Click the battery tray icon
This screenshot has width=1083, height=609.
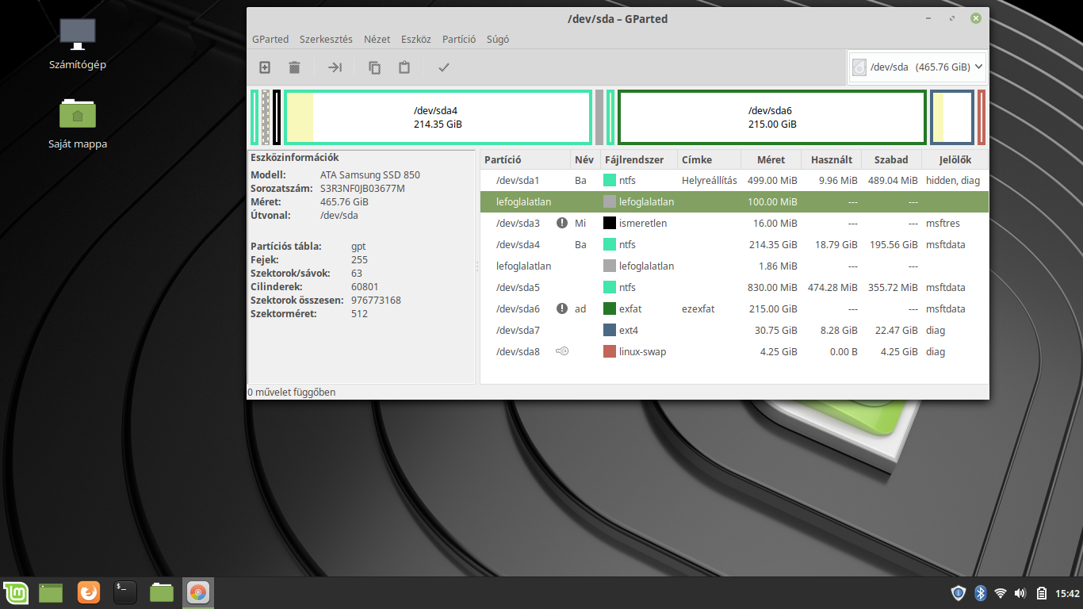1041,592
